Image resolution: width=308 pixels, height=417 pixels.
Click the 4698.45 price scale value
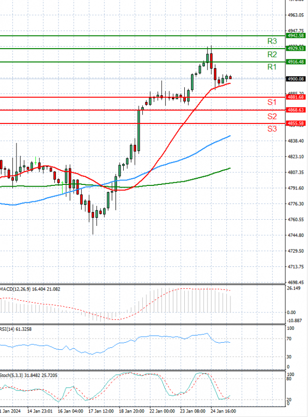296,282
